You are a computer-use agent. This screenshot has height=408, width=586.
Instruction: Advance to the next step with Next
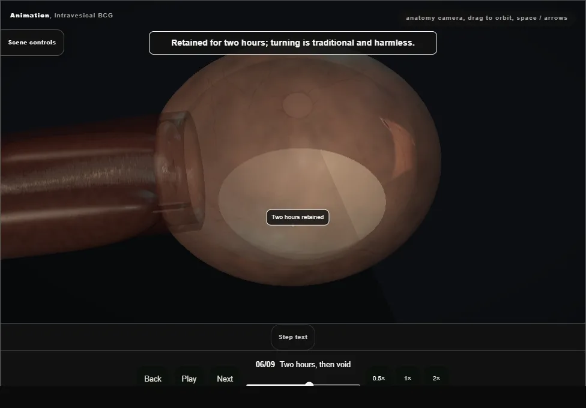click(225, 379)
